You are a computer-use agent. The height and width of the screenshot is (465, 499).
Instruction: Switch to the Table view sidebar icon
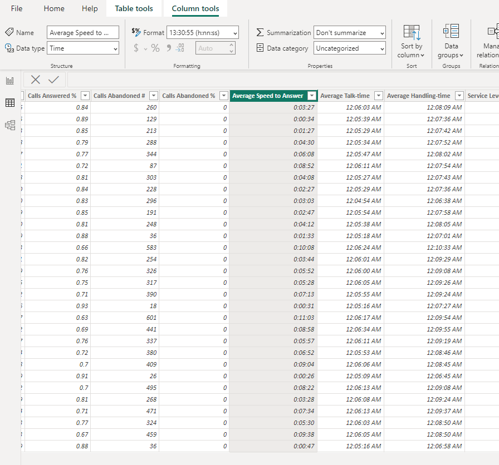click(x=10, y=103)
